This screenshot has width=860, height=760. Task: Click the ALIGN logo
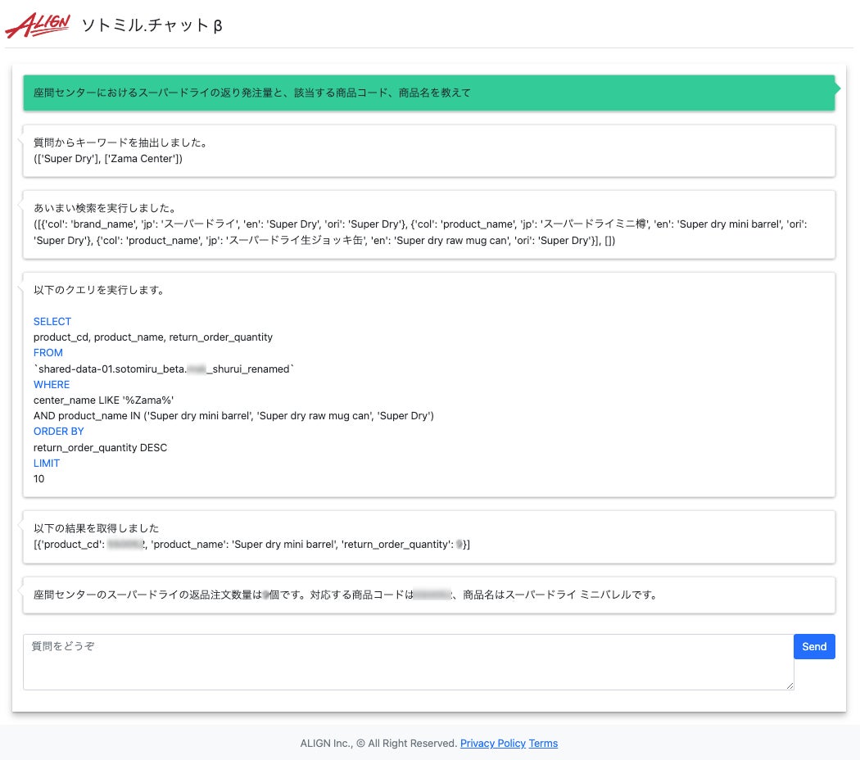click(38, 25)
